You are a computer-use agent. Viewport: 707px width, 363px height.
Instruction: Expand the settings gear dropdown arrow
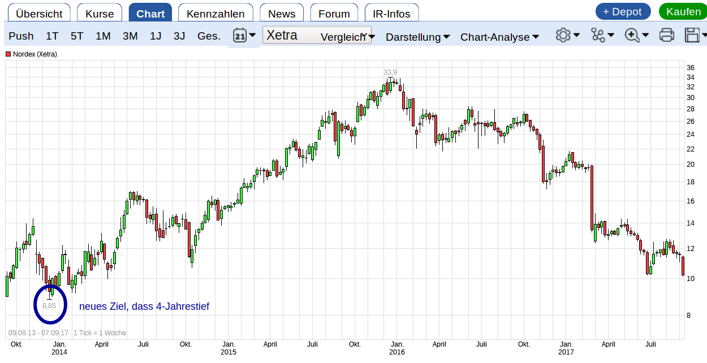(x=576, y=35)
